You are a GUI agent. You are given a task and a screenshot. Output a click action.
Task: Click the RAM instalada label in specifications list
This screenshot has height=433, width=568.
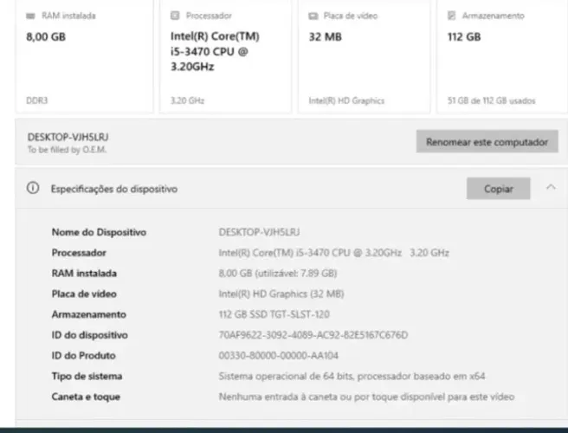(84, 273)
